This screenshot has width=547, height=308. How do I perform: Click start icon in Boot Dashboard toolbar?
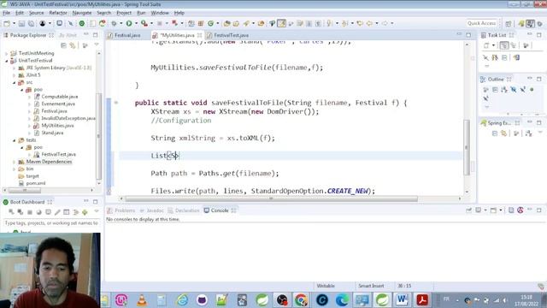click(11, 212)
